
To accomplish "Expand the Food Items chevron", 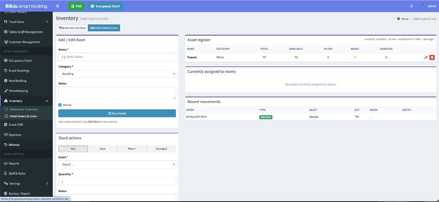I will click(47, 22).
